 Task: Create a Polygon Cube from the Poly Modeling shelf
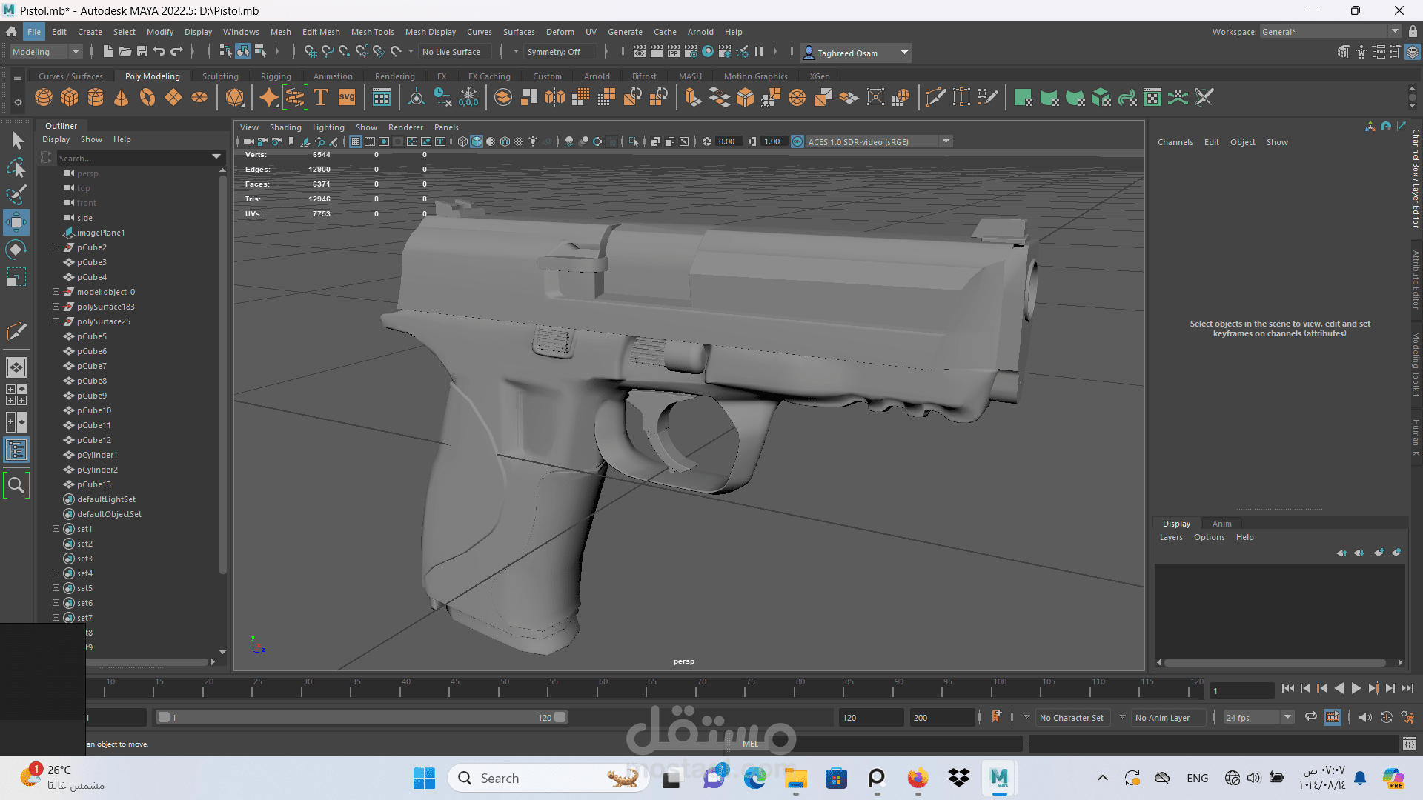coord(69,97)
